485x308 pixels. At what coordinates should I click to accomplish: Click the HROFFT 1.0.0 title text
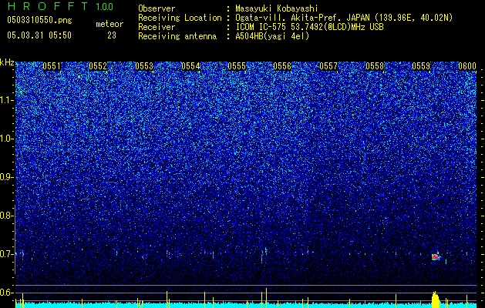point(60,6)
